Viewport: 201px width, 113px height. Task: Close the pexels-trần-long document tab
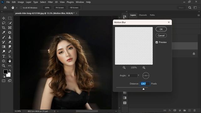point(76,13)
